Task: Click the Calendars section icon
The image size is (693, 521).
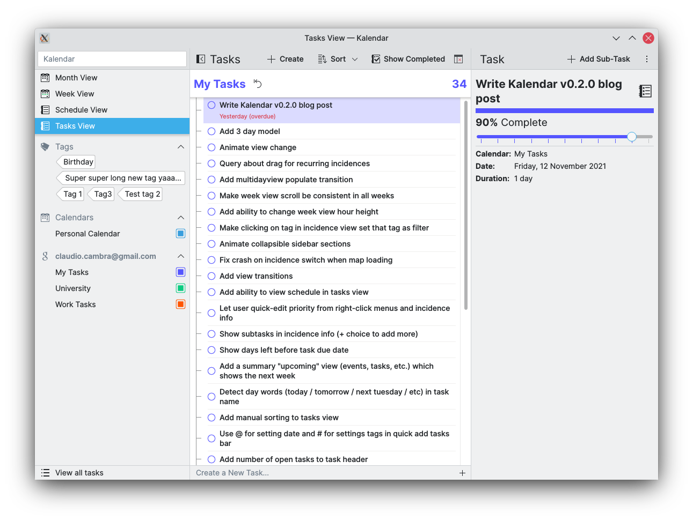Action: (x=45, y=218)
